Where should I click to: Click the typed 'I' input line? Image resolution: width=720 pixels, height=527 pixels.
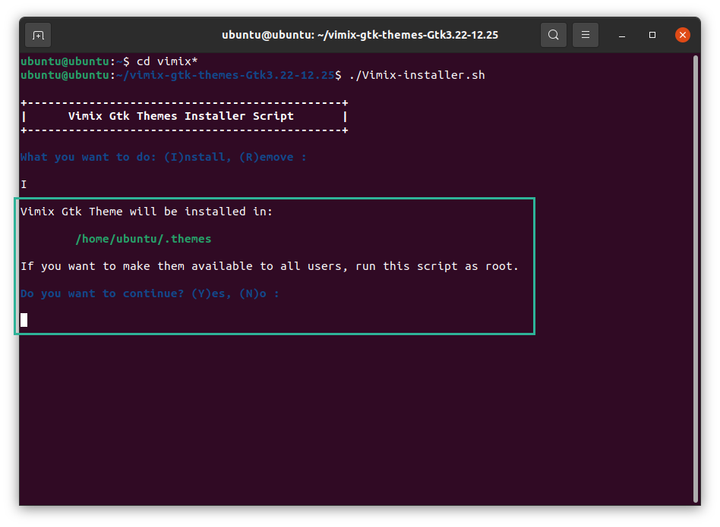coord(24,184)
